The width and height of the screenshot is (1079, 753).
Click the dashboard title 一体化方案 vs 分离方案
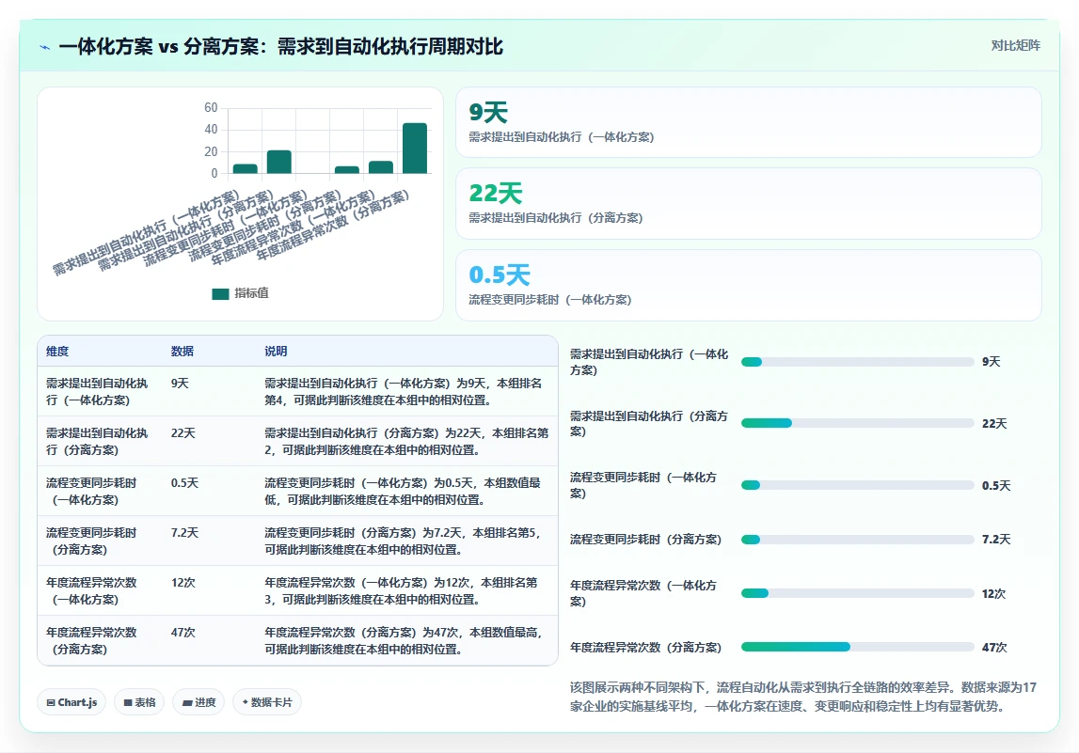280,47
